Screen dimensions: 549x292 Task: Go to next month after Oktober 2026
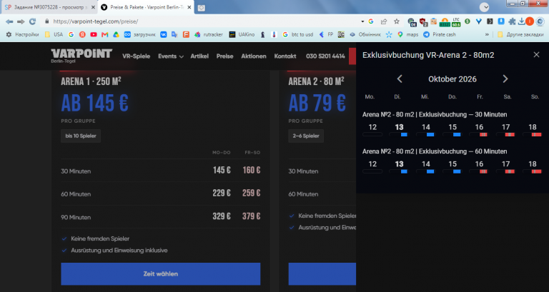click(x=505, y=79)
